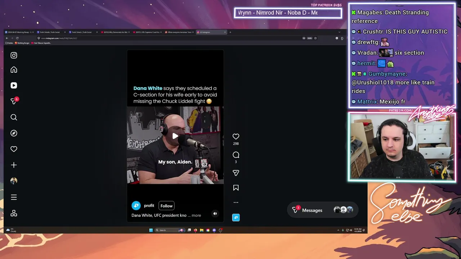This screenshot has width=461, height=259.
Task: Open the Dailies bookmarks folder
Action: [9, 43]
